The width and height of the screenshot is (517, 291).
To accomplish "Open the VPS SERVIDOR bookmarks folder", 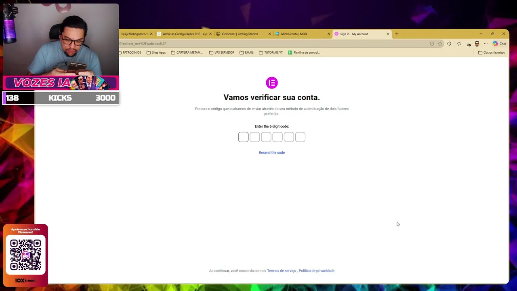I will [221, 53].
